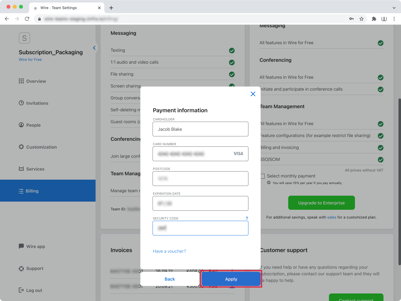Toggle the Select monthly payment checkbox
The height and width of the screenshot is (301, 401).
[263, 176]
